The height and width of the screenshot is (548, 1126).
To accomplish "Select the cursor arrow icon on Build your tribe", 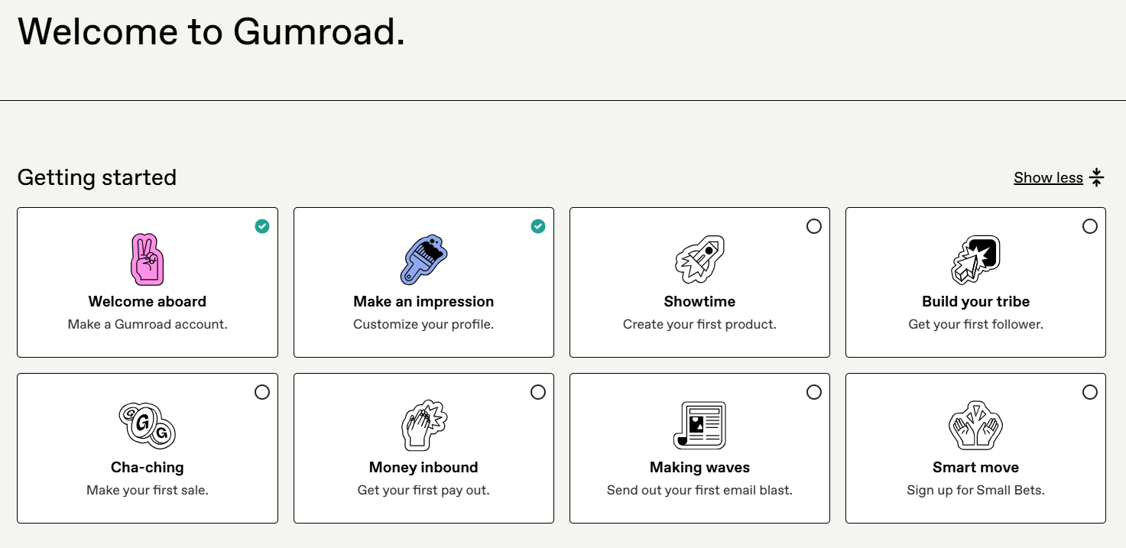I will pyautogui.click(x=975, y=258).
